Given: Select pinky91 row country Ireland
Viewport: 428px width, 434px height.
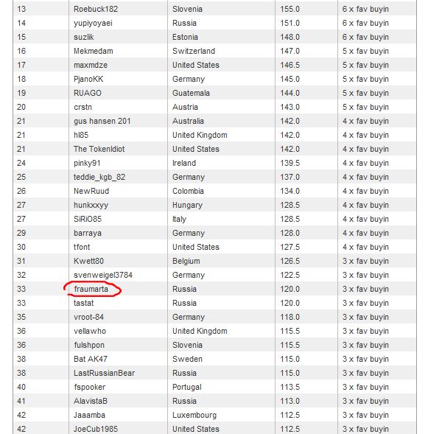Looking at the screenshot, I should 184,163.
